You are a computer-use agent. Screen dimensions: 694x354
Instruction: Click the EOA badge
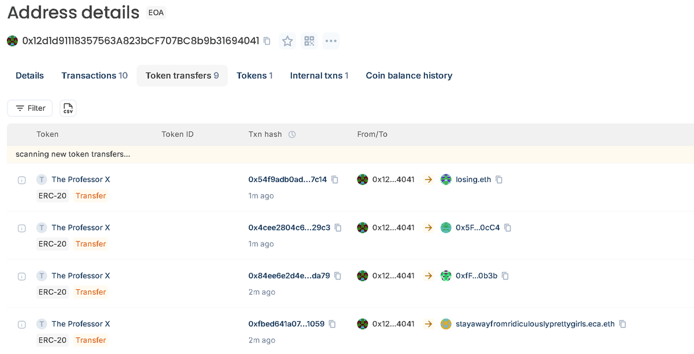(x=156, y=13)
